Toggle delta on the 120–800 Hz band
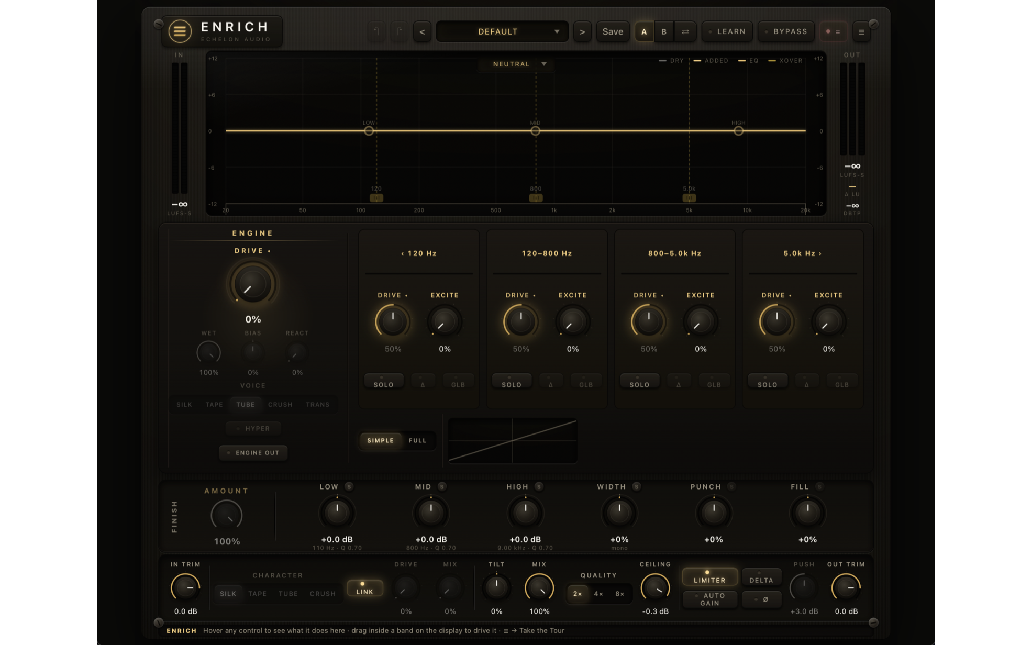Screen dimensions: 1032x645 pyautogui.click(x=551, y=382)
